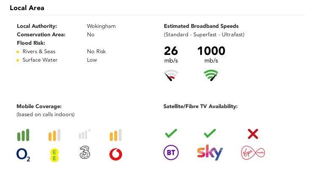Click the Virgin Media logo
The height and width of the screenshot is (180, 310).
[253, 152]
